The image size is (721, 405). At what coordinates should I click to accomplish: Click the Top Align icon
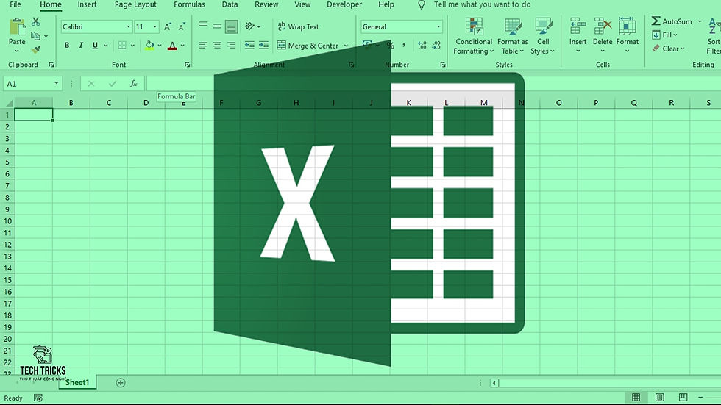coord(203,26)
